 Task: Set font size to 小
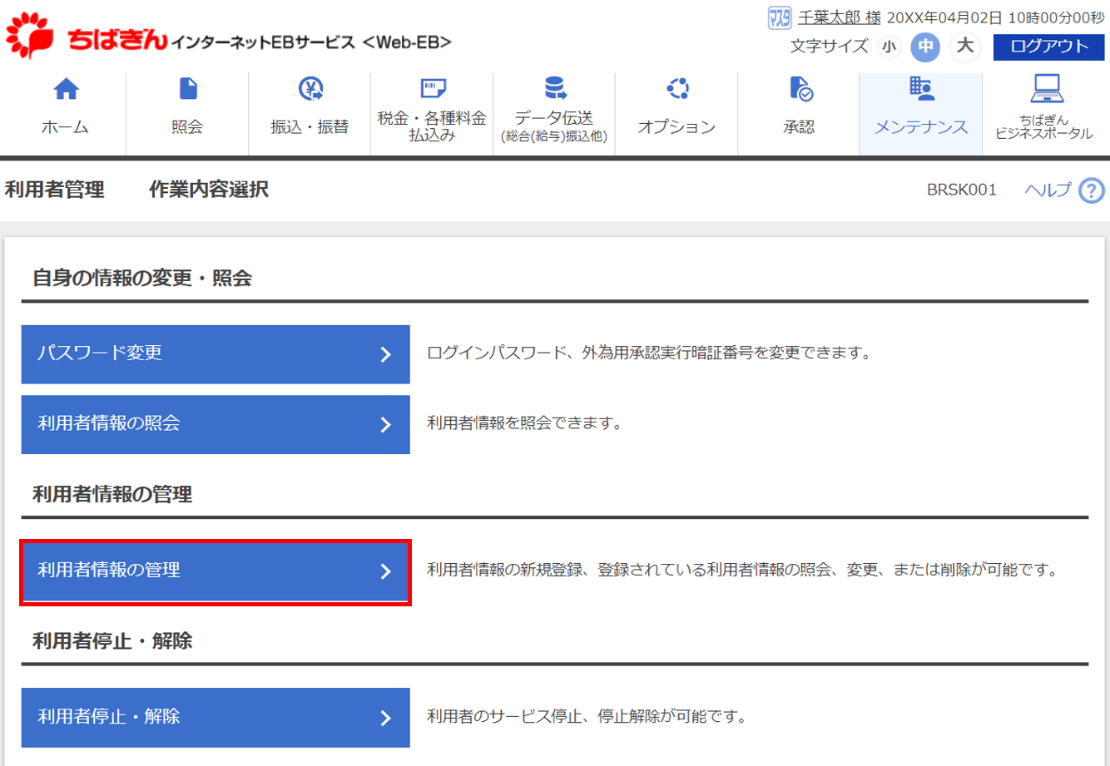click(889, 47)
